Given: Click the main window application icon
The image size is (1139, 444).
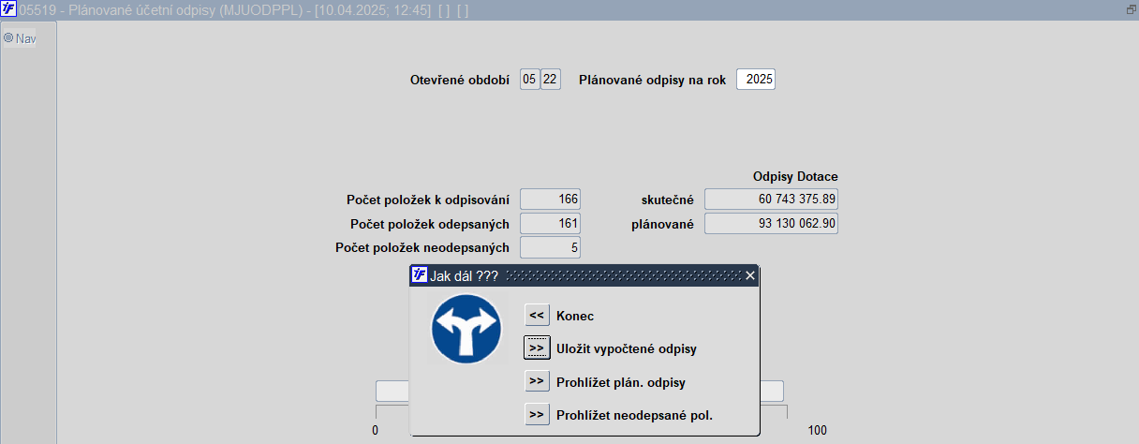Looking at the screenshot, I should click(8, 9).
